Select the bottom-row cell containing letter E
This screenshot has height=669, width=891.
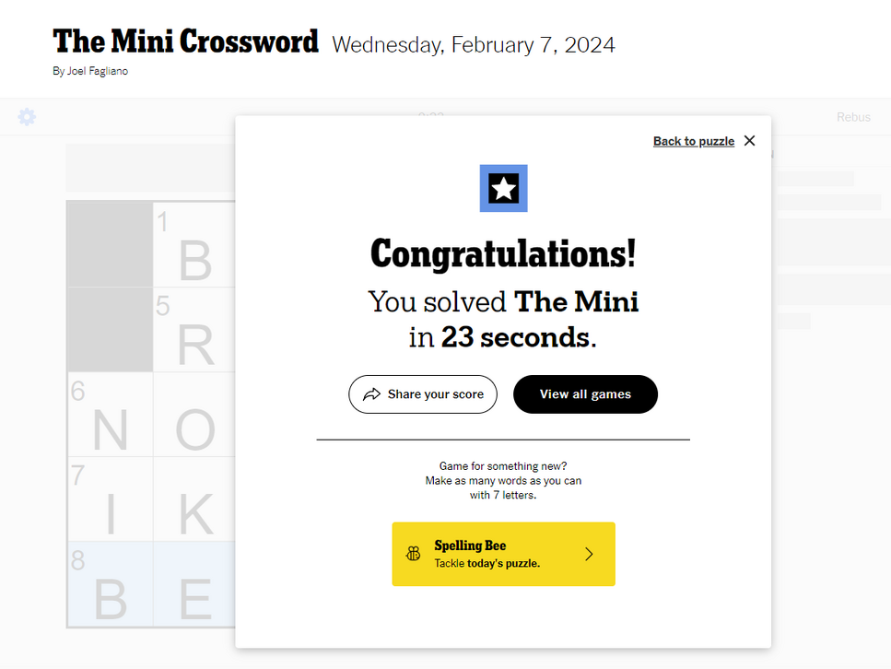[x=193, y=583]
